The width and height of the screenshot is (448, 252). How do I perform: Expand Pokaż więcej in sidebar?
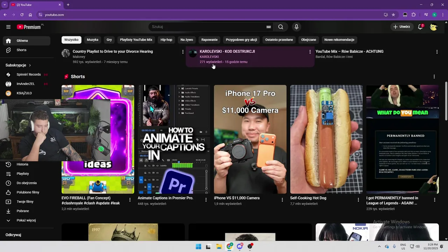point(27,220)
